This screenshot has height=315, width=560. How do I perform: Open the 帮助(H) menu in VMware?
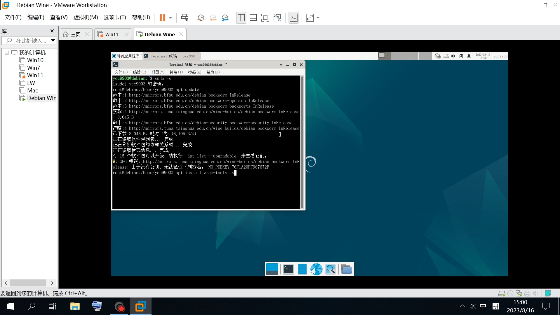coord(141,17)
